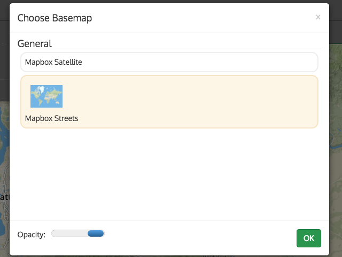
Task: Click the Choose Basemap dialog title
Action: 55,18
